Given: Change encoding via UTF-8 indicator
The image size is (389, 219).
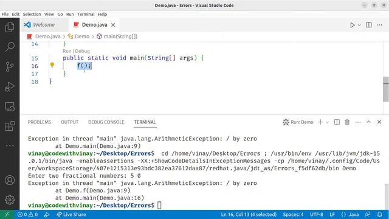Looking at the screenshot, I should (x=316, y=215).
